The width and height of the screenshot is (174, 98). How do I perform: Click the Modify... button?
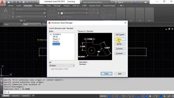pos(120,44)
